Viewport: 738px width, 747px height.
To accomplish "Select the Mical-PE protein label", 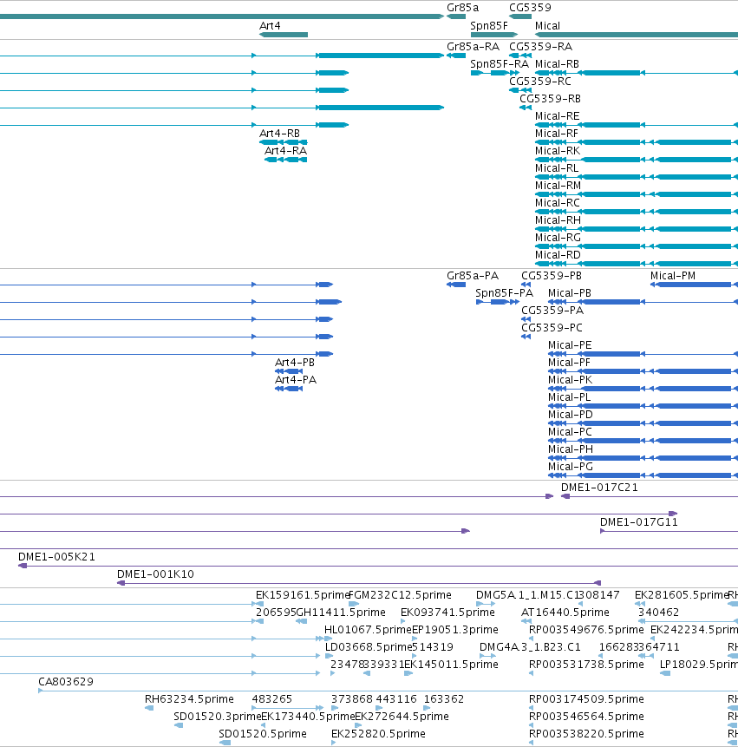I will [x=570, y=345].
